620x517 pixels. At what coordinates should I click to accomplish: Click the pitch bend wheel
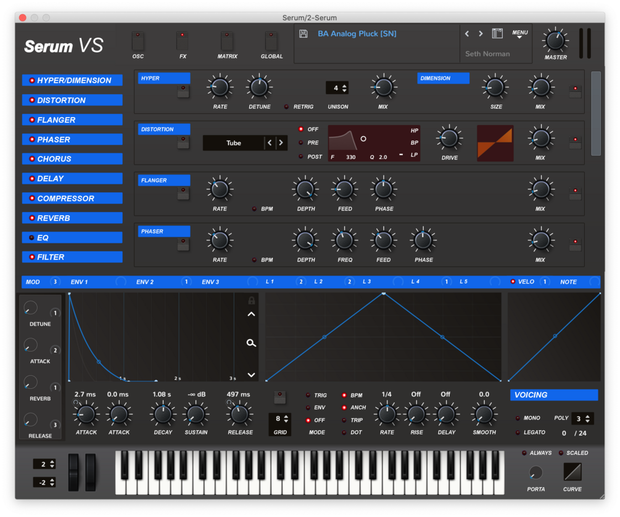[x=73, y=472]
